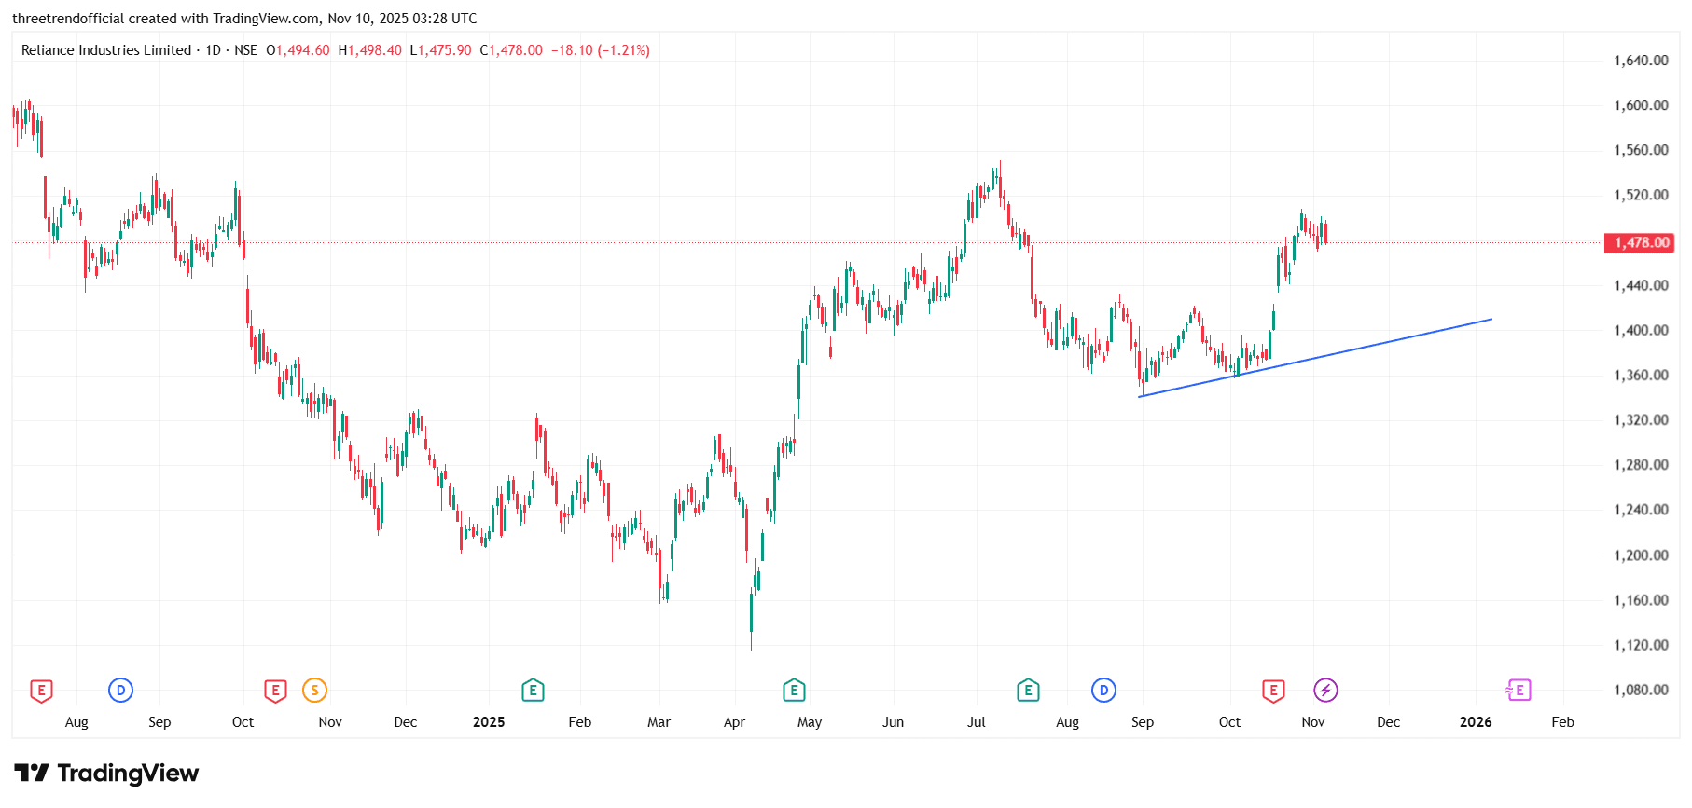
Task: Click the 1,640.00 price axis label
Action: 1641,61
